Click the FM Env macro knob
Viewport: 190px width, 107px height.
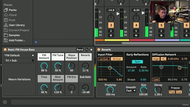[72, 88]
